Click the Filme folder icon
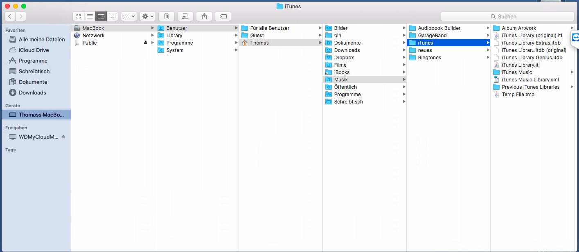Image resolution: width=579 pixels, height=252 pixels. click(329, 65)
